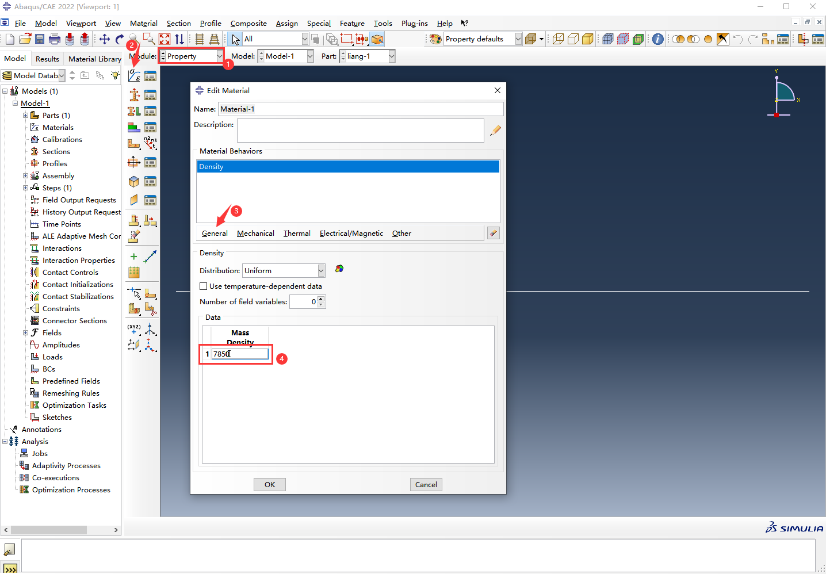Click the Print icon in toolbar
The height and width of the screenshot is (574, 826).
click(55, 39)
